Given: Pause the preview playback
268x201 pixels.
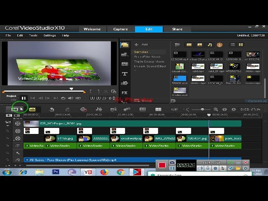Looking at the screenshot, I should [23, 98].
